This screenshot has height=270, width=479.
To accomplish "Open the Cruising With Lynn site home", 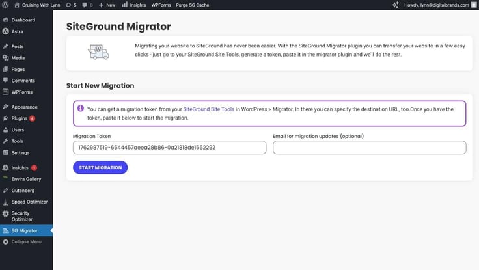I will coord(37,5).
